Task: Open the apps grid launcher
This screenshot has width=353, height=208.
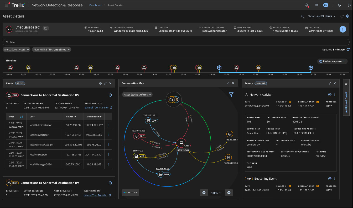Action: tap(316, 5)
